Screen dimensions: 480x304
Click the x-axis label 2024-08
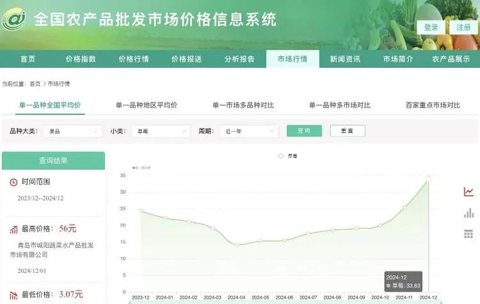(x=332, y=298)
